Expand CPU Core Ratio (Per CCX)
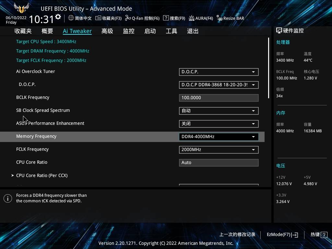 [x=42, y=175]
